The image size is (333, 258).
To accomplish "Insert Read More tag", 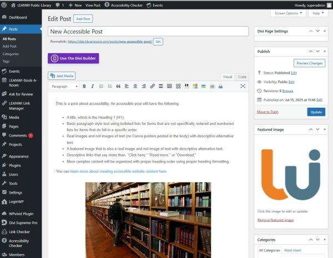I will coord(161,86).
